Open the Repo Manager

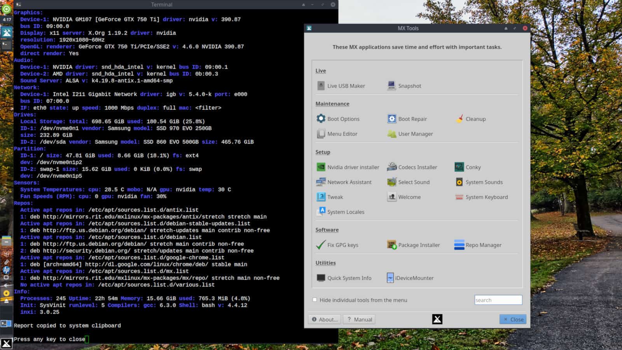point(478,245)
